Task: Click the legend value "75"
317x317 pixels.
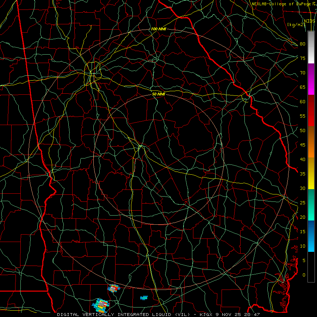Action: (303, 58)
